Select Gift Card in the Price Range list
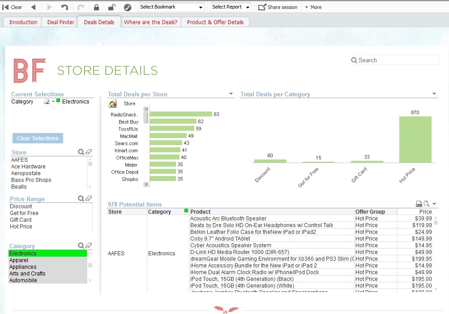Image resolution: width=449 pixels, height=314 pixels. [x=51, y=220]
